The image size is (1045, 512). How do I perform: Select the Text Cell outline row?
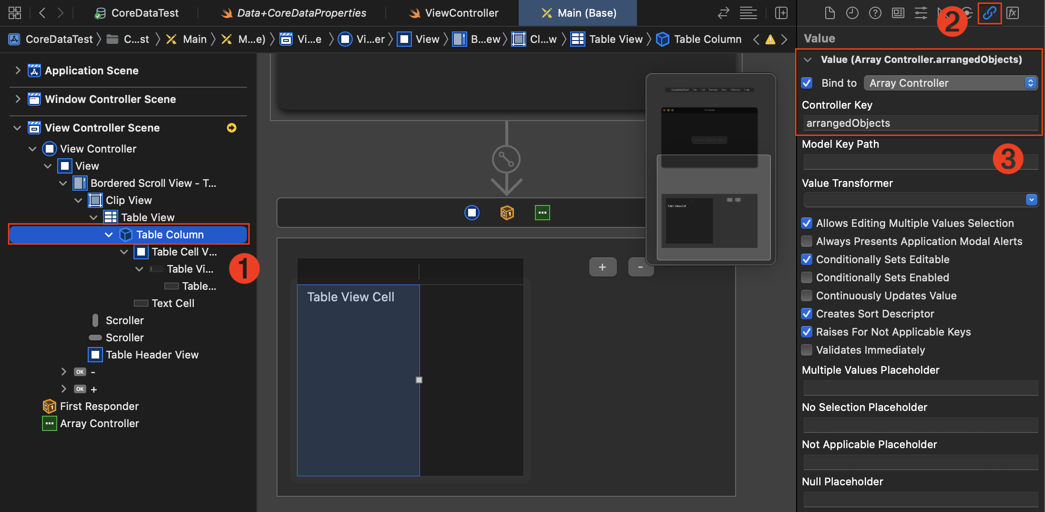164,303
